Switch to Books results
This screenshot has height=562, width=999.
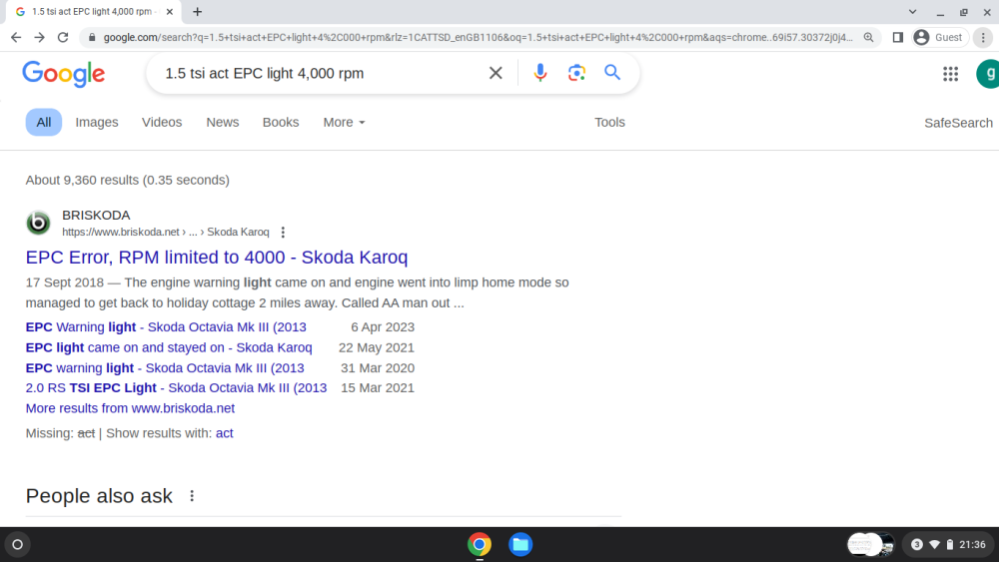click(281, 122)
